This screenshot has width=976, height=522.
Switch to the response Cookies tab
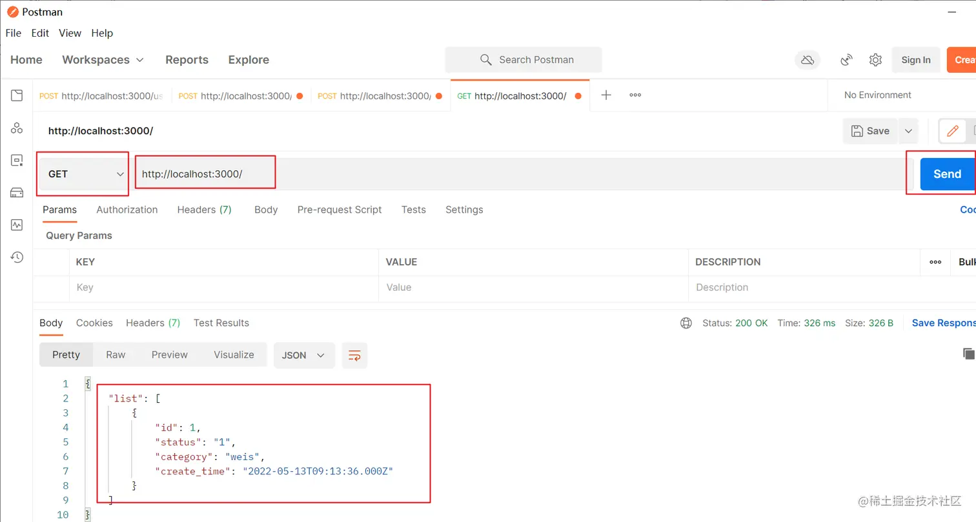click(x=94, y=323)
